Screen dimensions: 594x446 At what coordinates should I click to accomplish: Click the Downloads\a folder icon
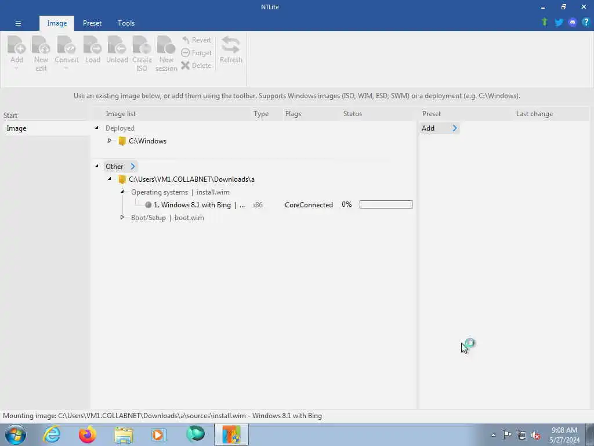point(122,179)
